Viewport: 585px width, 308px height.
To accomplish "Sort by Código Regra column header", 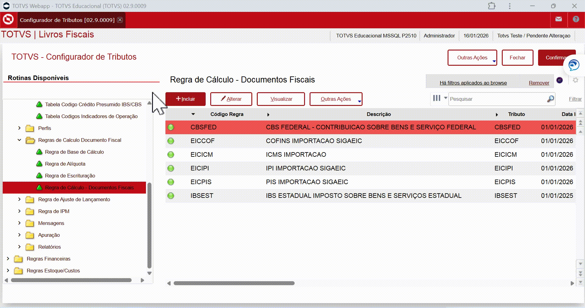I will (x=227, y=114).
